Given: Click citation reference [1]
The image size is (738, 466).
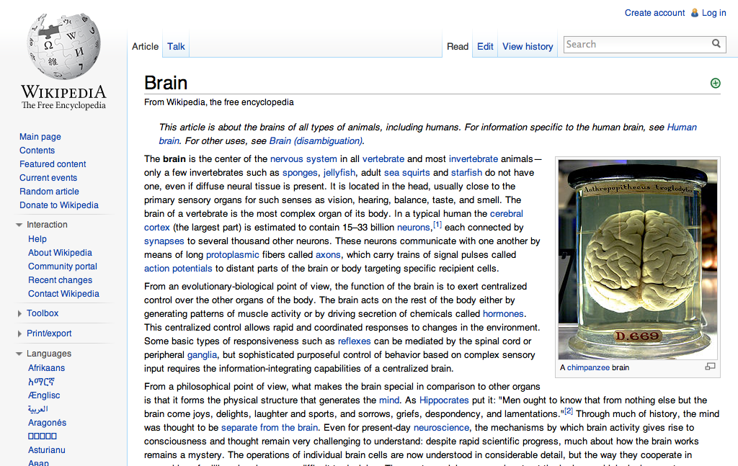Looking at the screenshot, I should [437, 225].
